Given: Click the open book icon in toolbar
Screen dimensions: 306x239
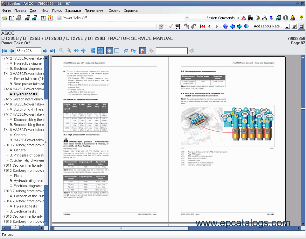Looking at the screenshot, I should click(x=12, y=18).
